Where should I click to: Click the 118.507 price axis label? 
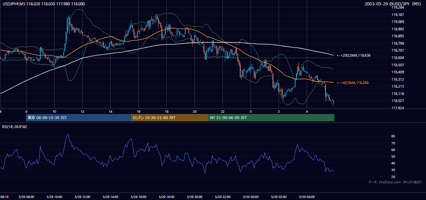click(x=398, y=65)
